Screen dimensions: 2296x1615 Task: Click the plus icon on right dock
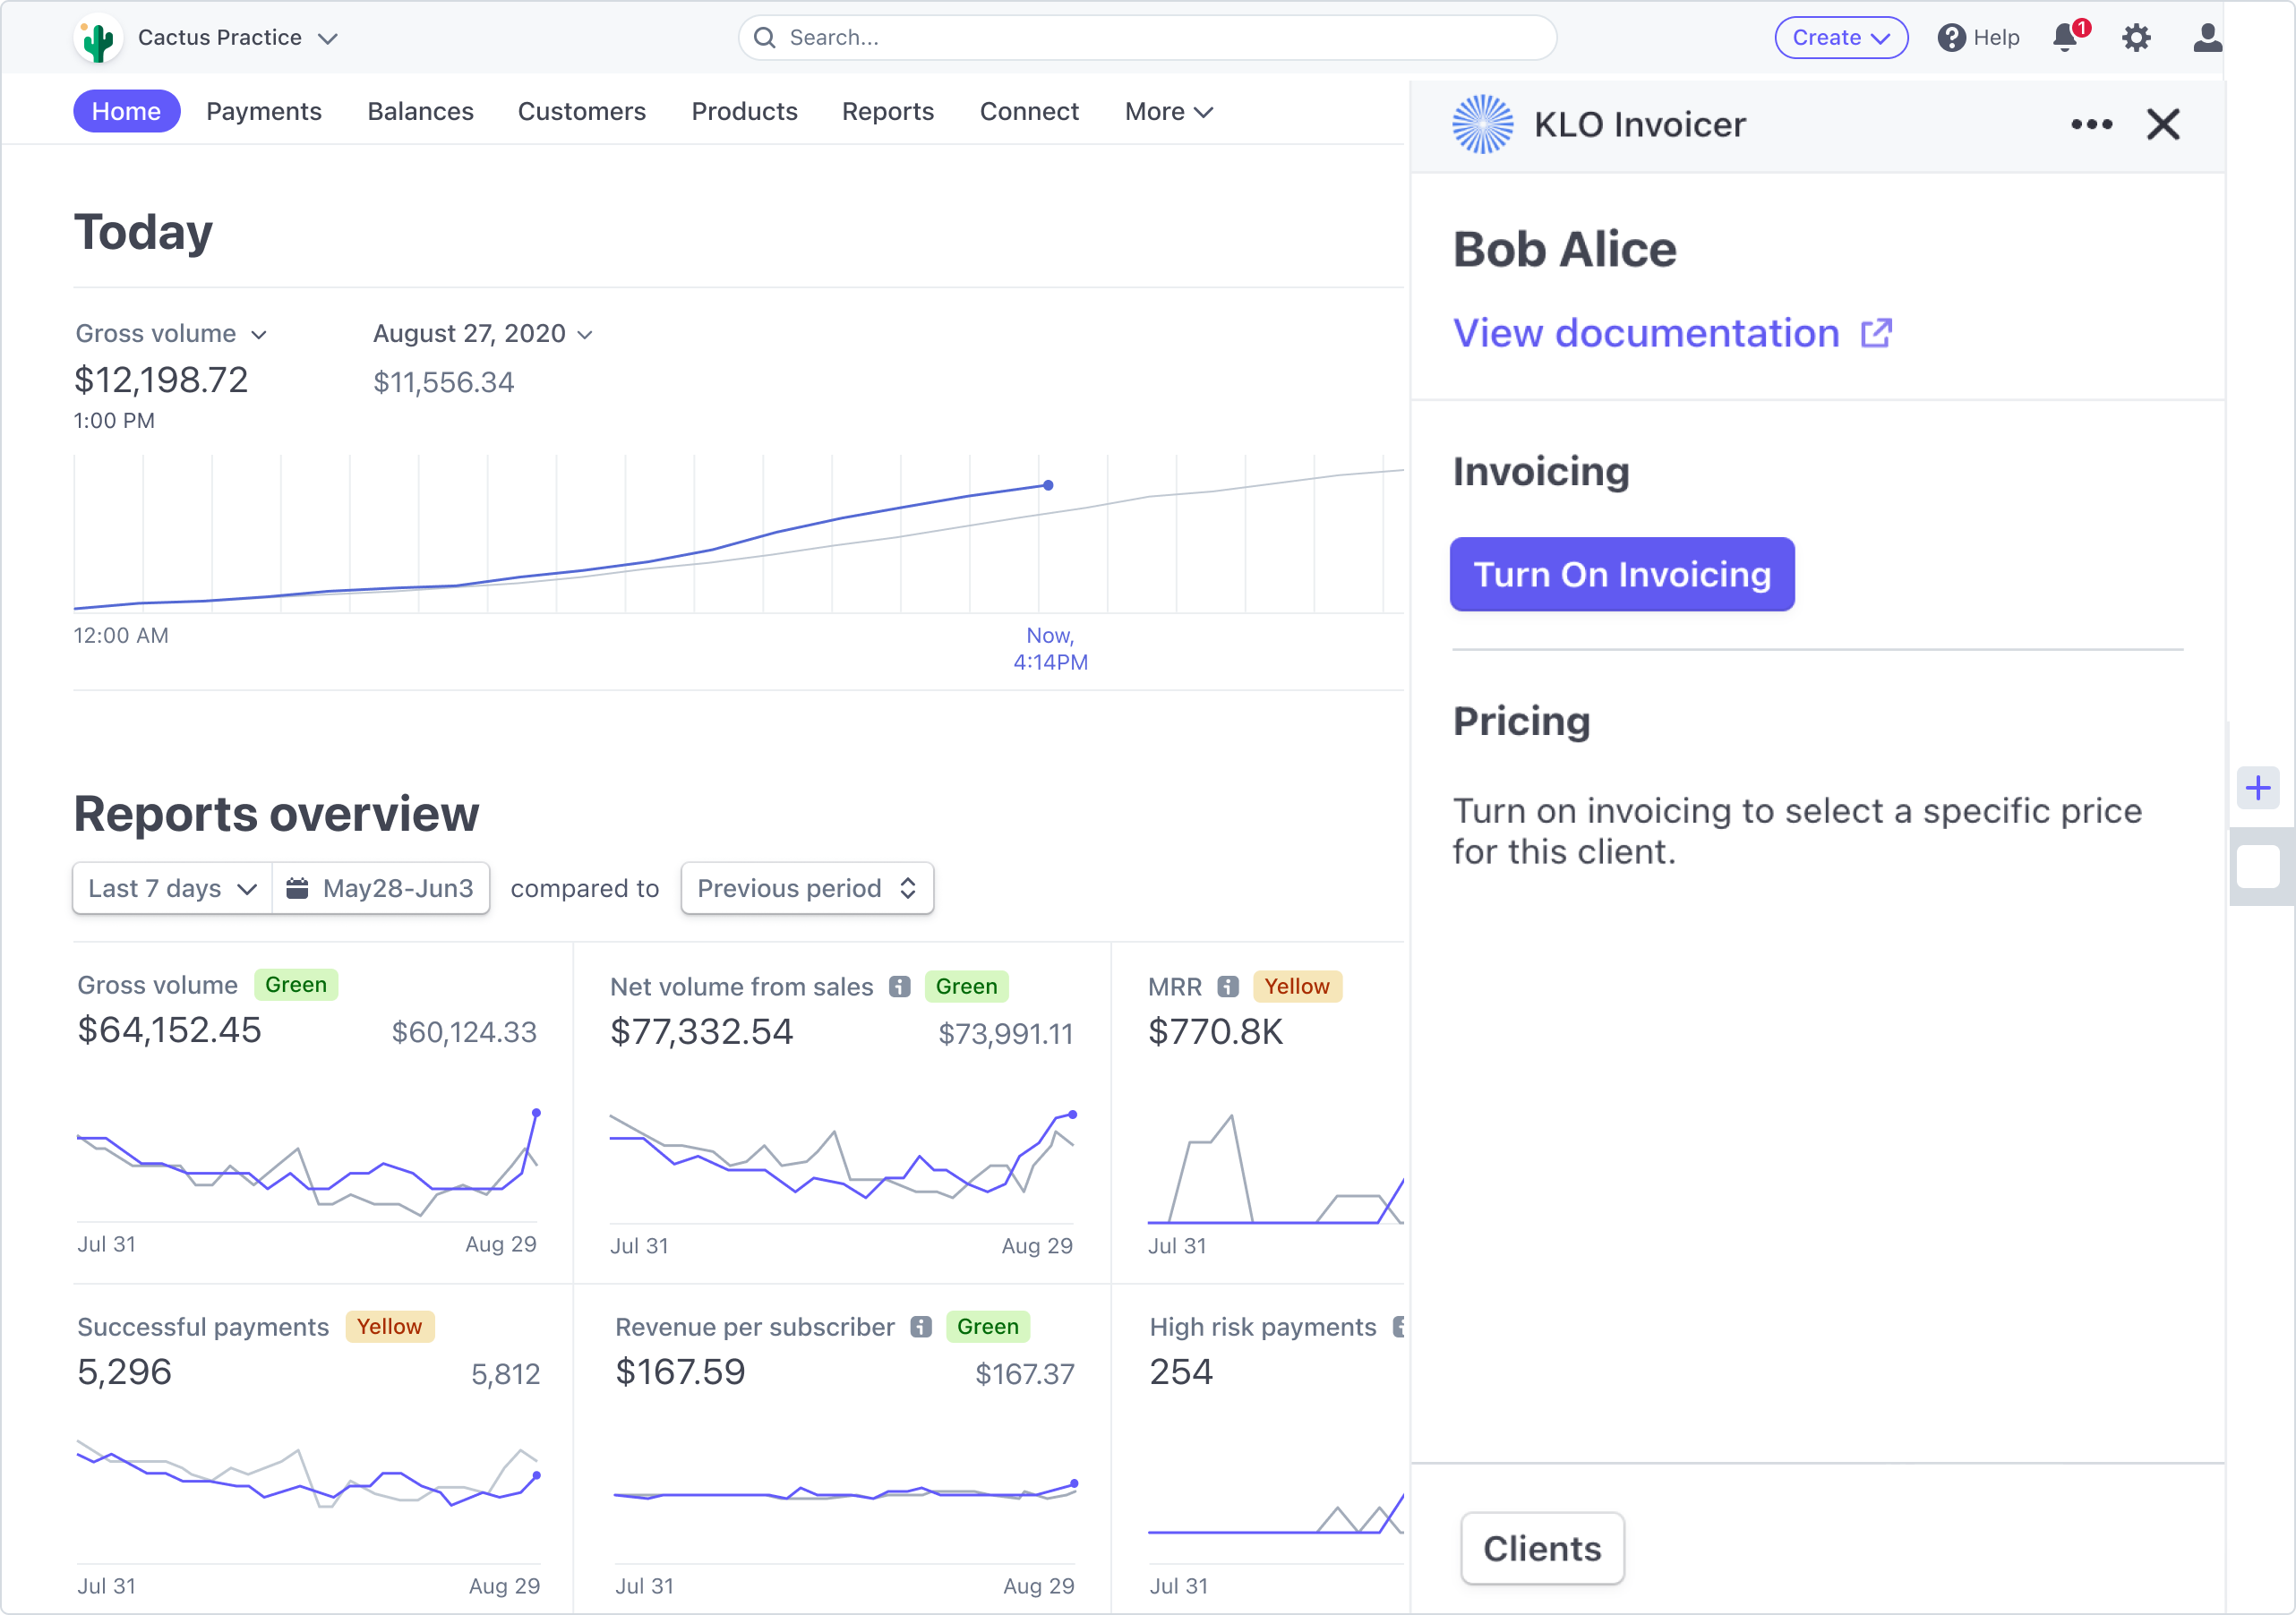pyautogui.click(x=2258, y=788)
